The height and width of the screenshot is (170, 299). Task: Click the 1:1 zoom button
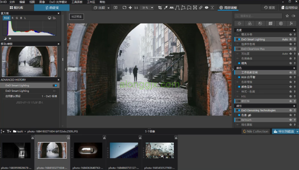(136, 7)
